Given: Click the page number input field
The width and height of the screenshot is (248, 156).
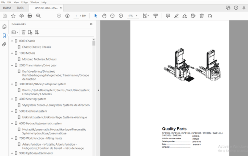Looking at the screenshot, I should coord(76,16).
